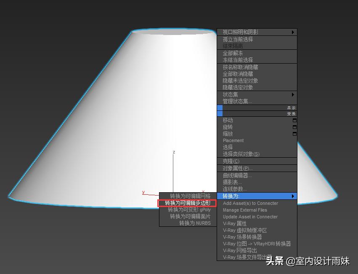The image size is (358, 274).
Task: Open 对象属性(P) dialog entry
Action: point(237,168)
